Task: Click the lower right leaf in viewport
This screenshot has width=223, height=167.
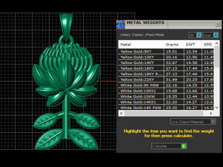Action: tap(84, 139)
